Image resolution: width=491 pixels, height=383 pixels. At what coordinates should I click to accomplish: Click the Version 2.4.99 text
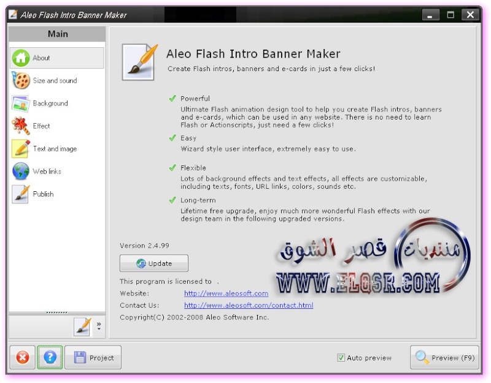tap(144, 246)
